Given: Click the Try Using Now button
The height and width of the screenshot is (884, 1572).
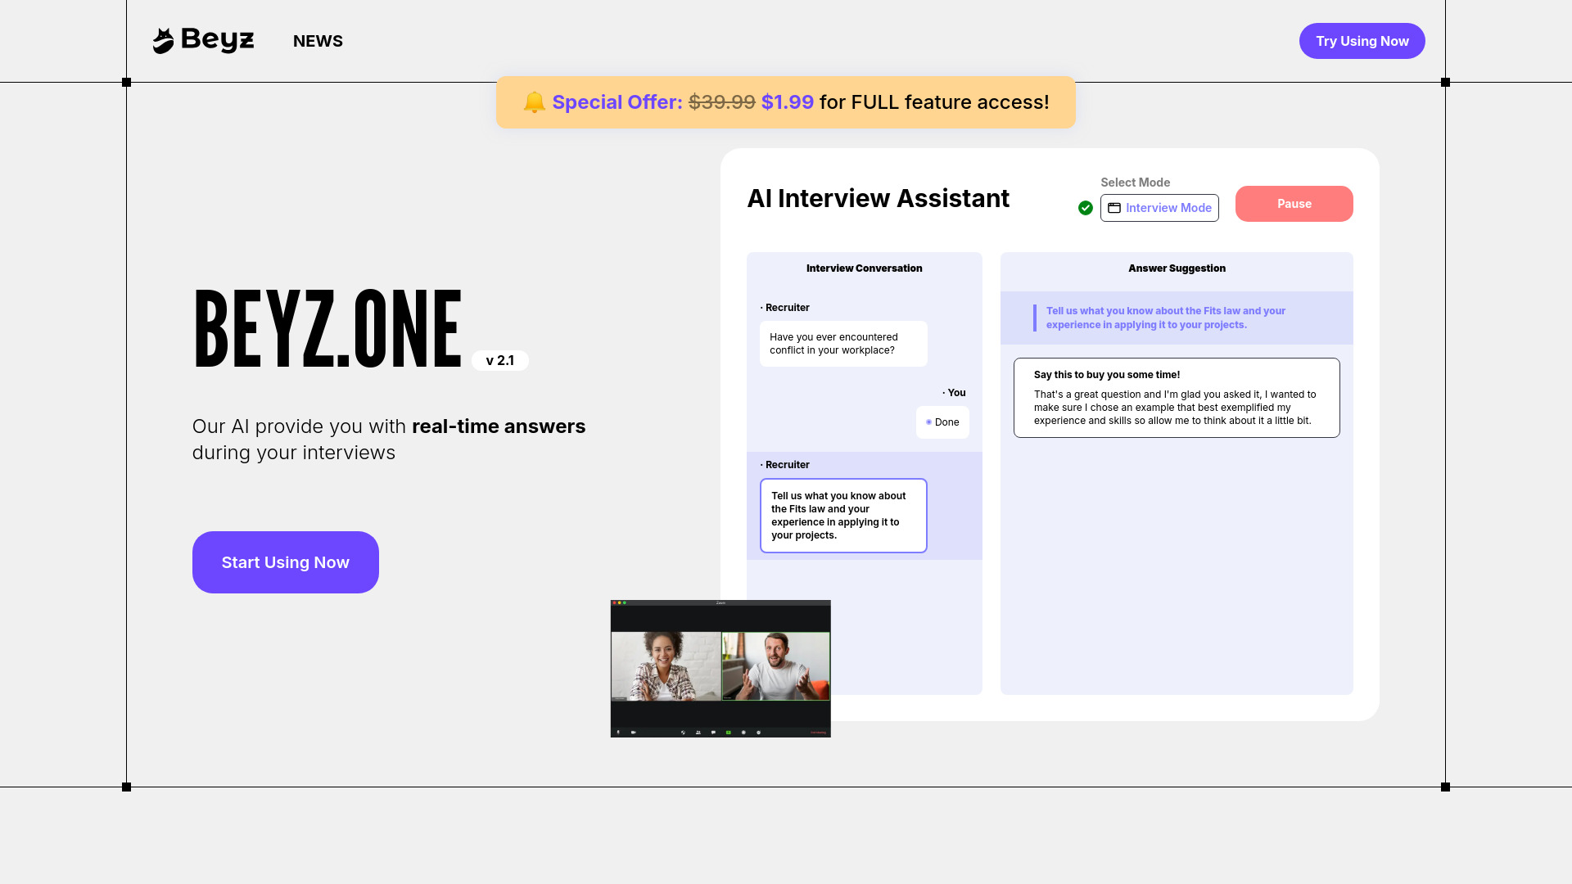Looking at the screenshot, I should (1362, 40).
